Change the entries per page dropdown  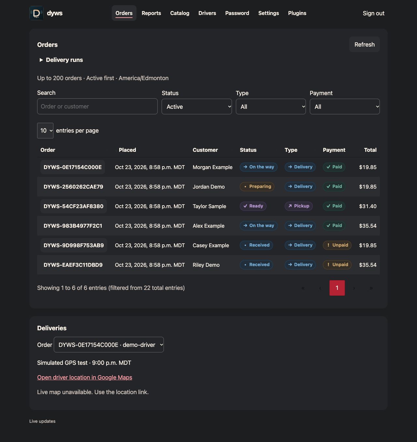[x=45, y=131]
